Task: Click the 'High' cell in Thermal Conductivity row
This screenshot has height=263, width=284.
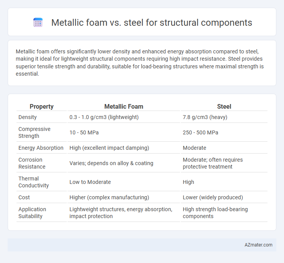Action: click(188, 182)
